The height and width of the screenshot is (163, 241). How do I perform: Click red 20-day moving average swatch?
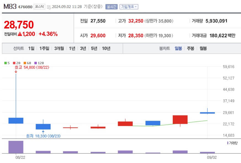14,63
